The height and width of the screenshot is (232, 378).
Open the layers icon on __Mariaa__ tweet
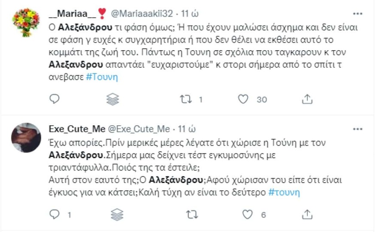click(x=113, y=99)
